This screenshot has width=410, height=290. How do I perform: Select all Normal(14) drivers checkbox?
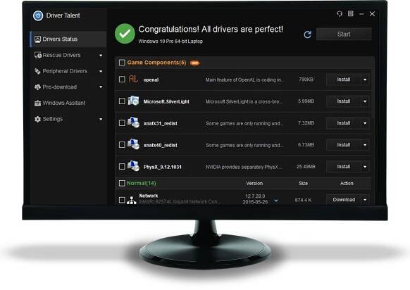(122, 183)
